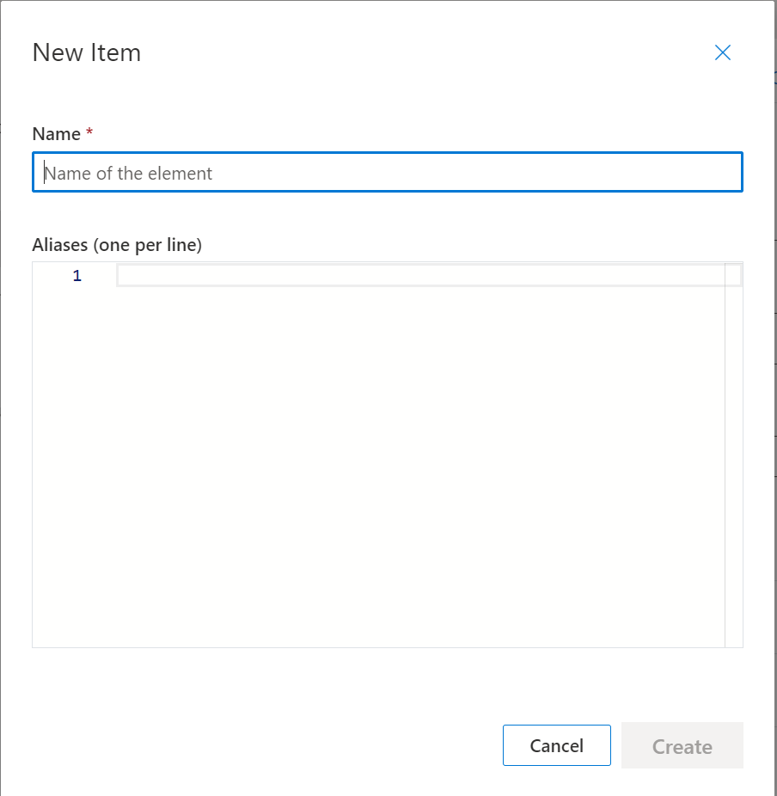Select line number 1 in Aliases gutter

pyautogui.click(x=77, y=276)
